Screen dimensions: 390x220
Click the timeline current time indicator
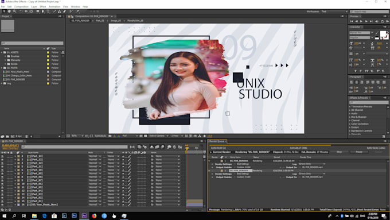187,149
